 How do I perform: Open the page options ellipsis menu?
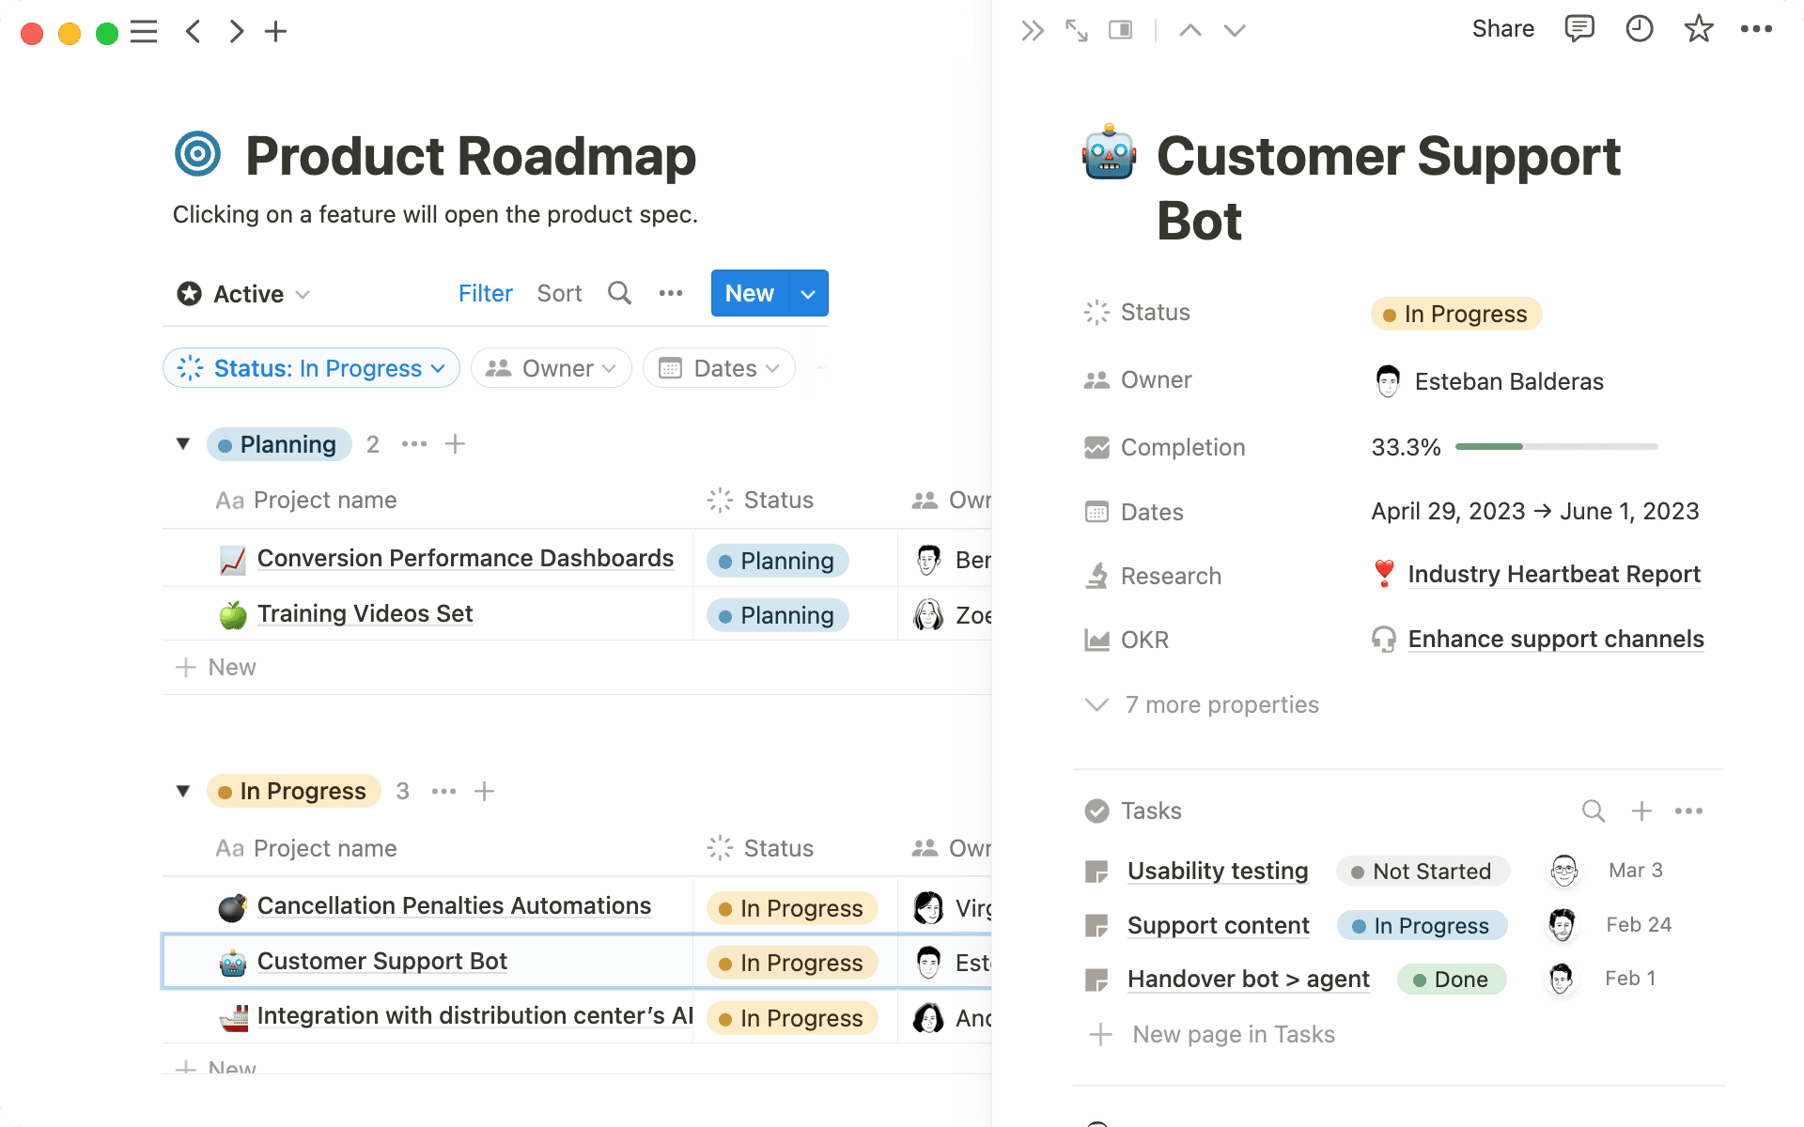coord(1755,29)
